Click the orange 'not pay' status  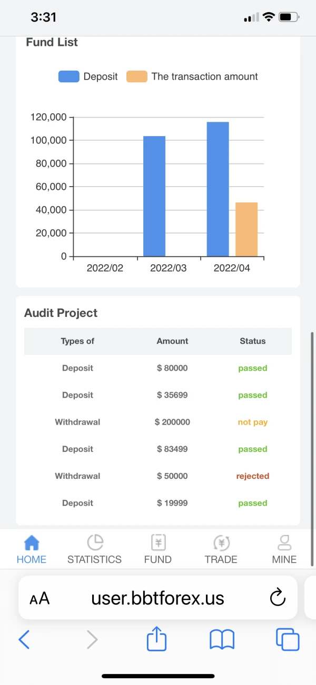click(253, 422)
